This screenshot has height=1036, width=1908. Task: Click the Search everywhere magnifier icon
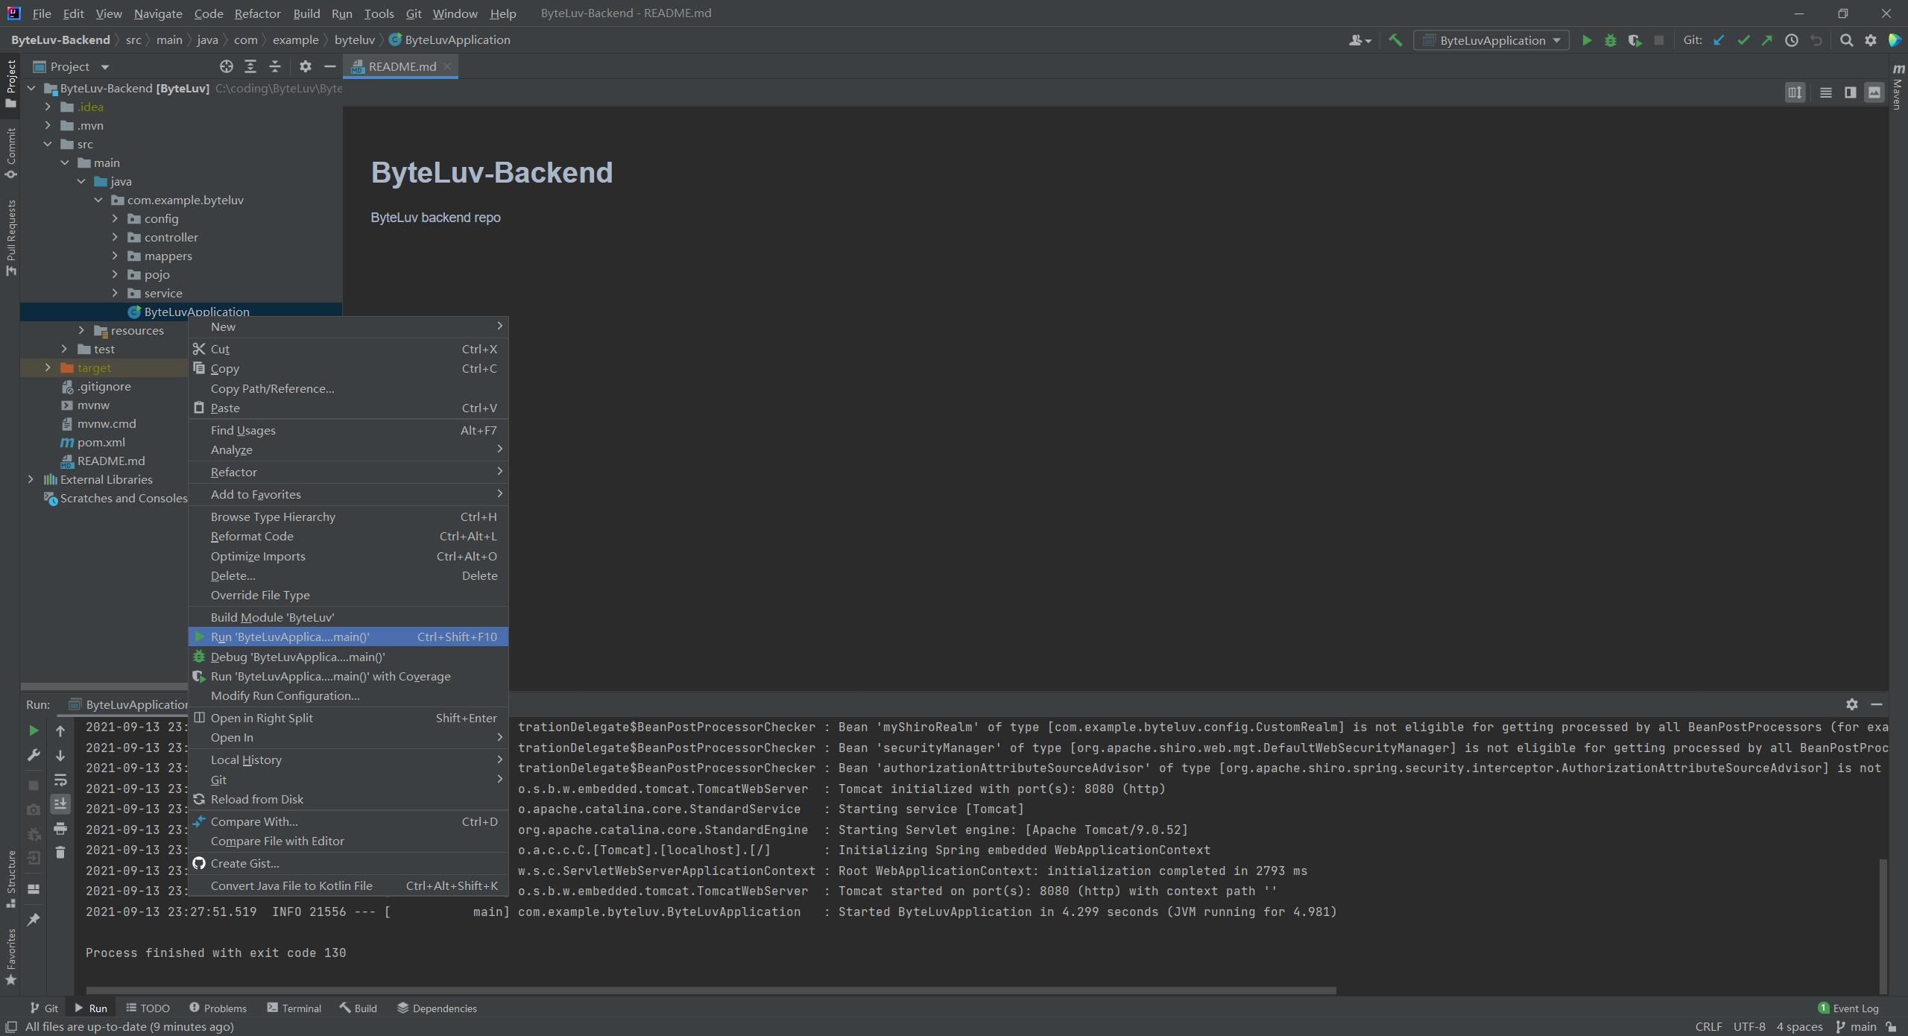[1847, 40]
